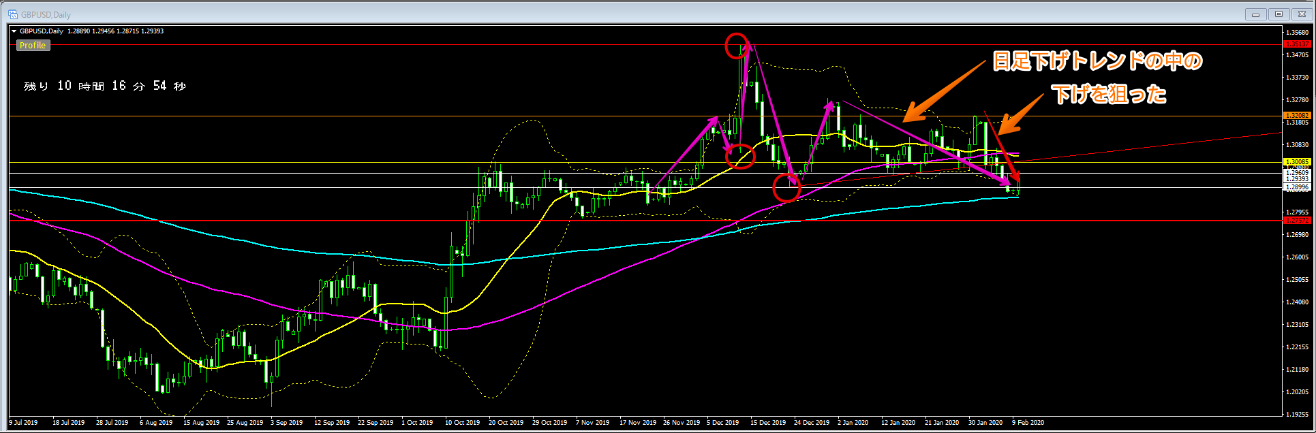Click the 1.26005 price scale value
Viewport: 1316px width, 433px height.
(1296, 257)
